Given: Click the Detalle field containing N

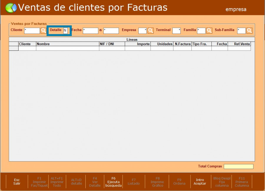Looking at the screenshot, I should tap(65, 31).
